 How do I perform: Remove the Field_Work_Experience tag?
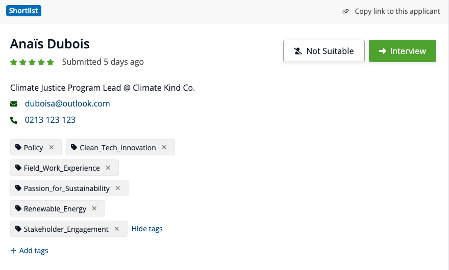108,168
